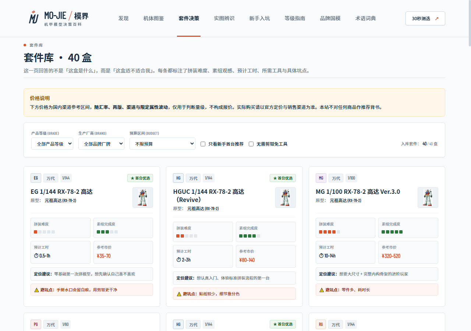The width and height of the screenshot is (471, 331).
Task: Expand the 全部产品等级 dropdown
Action: click(52, 144)
